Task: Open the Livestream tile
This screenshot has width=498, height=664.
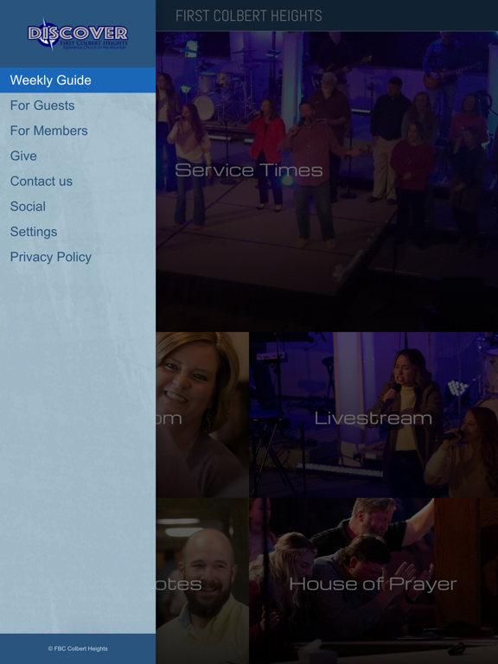Action: (373, 415)
